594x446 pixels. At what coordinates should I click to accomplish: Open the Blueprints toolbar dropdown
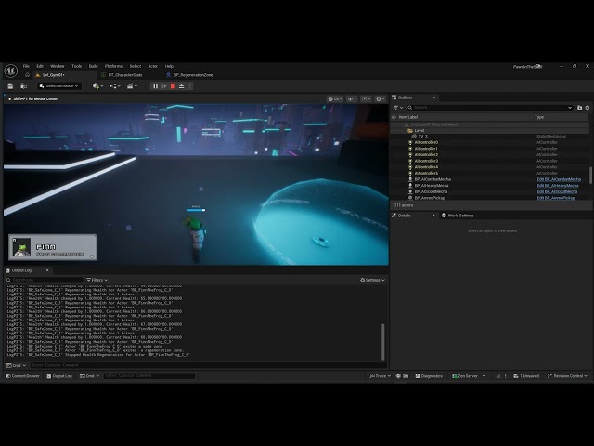pos(115,86)
